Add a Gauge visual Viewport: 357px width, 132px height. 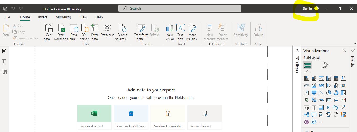click(321, 100)
